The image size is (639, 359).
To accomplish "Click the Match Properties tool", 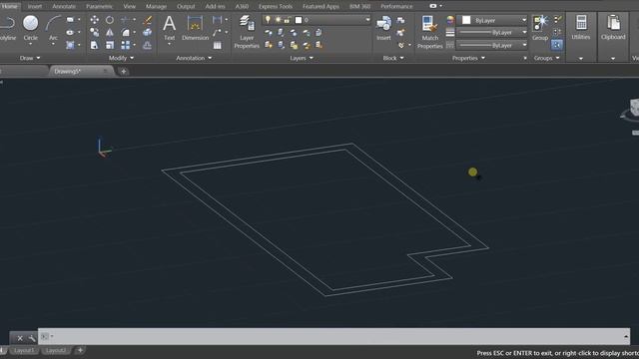I will [x=429, y=32].
